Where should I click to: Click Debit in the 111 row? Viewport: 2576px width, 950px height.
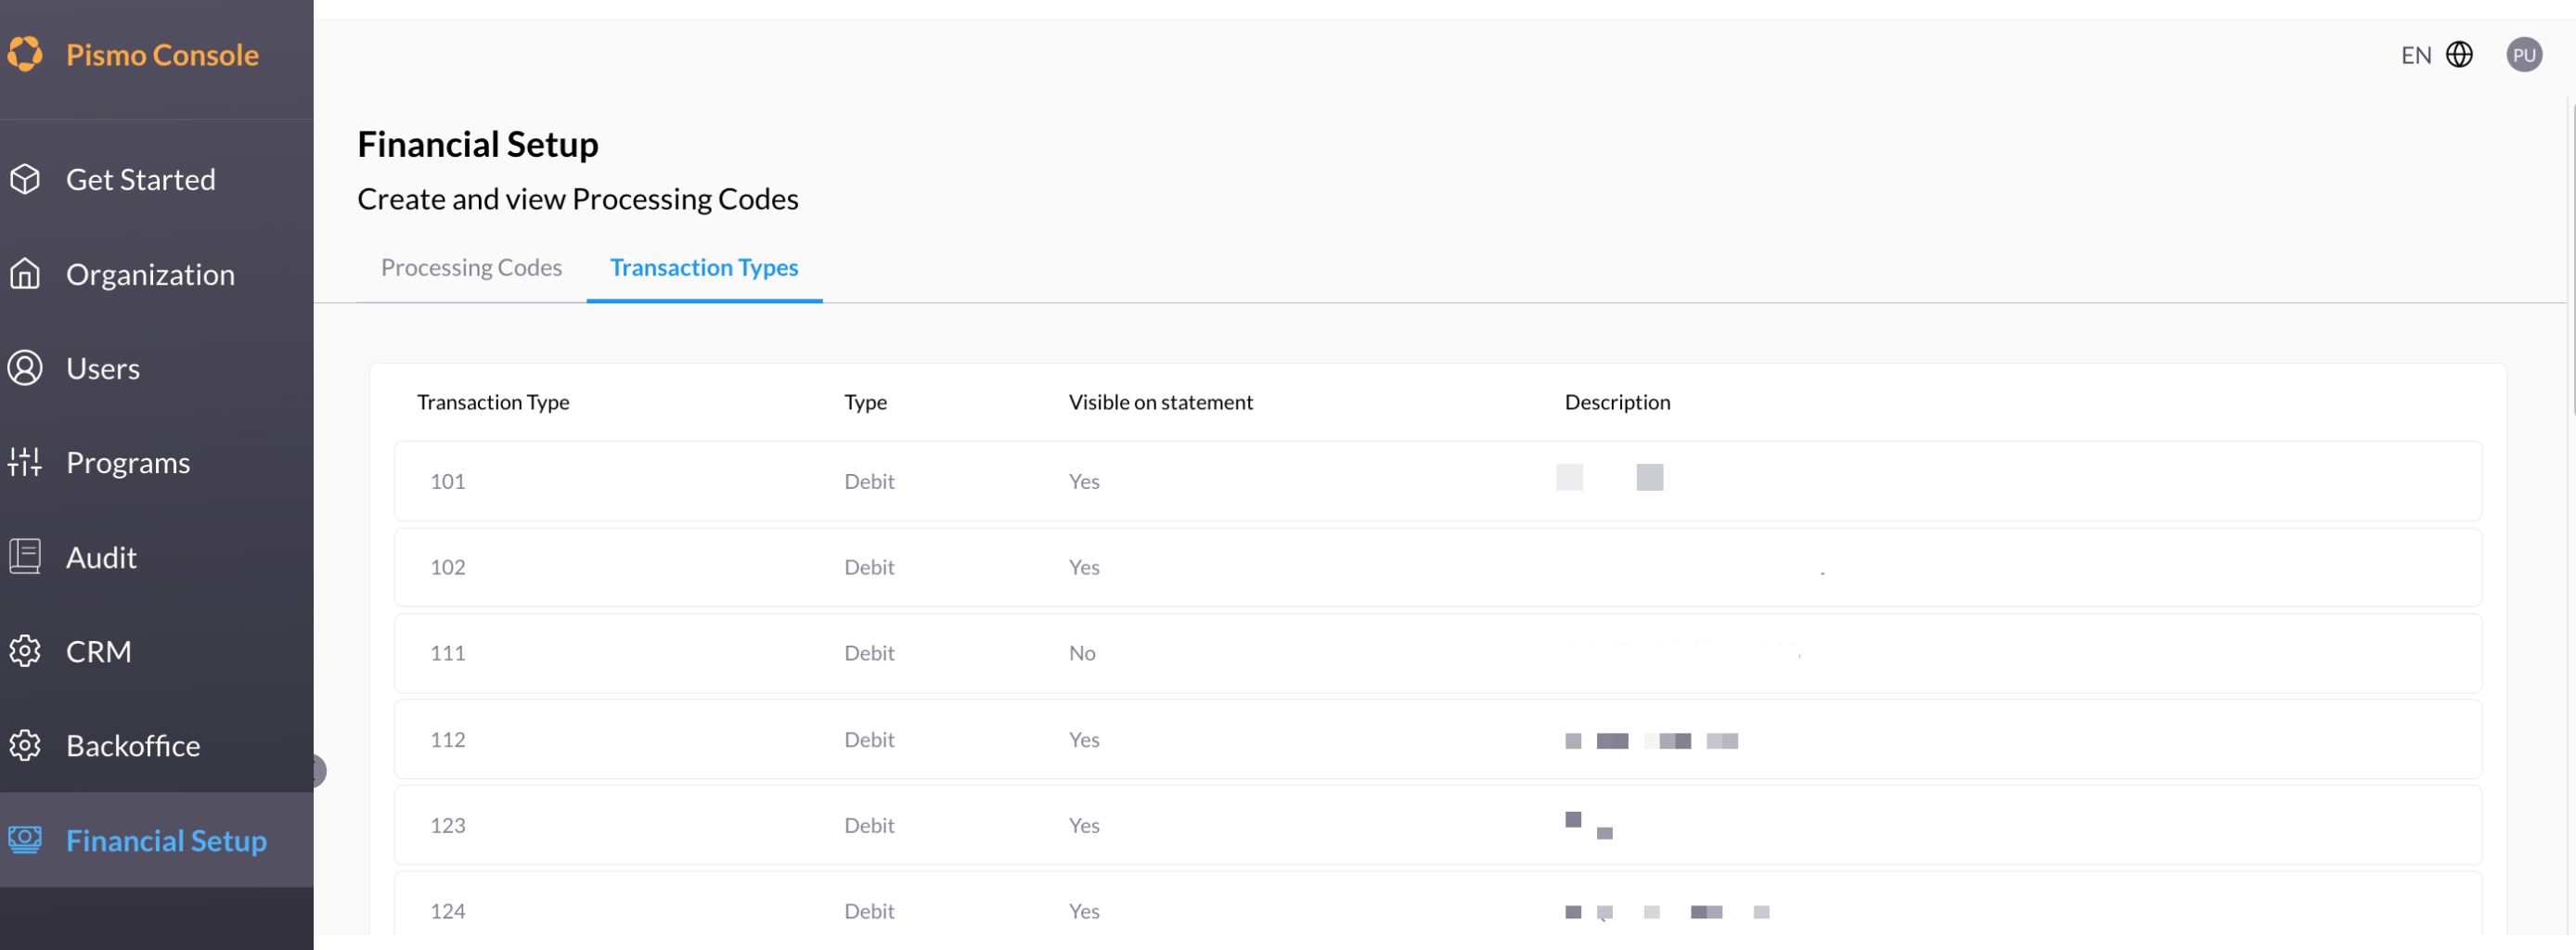click(869, 653)
